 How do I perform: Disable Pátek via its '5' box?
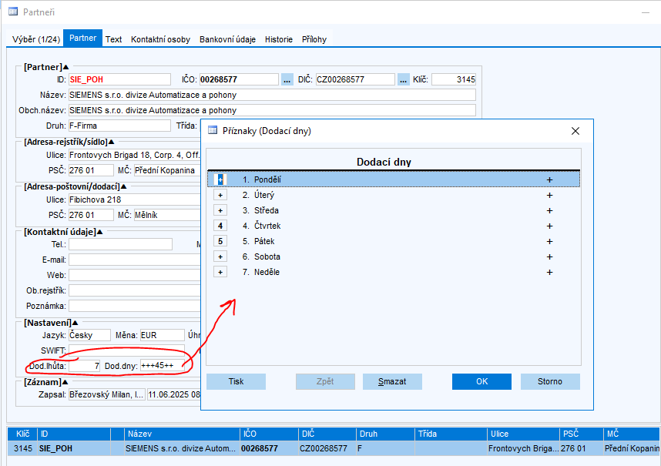221,241
